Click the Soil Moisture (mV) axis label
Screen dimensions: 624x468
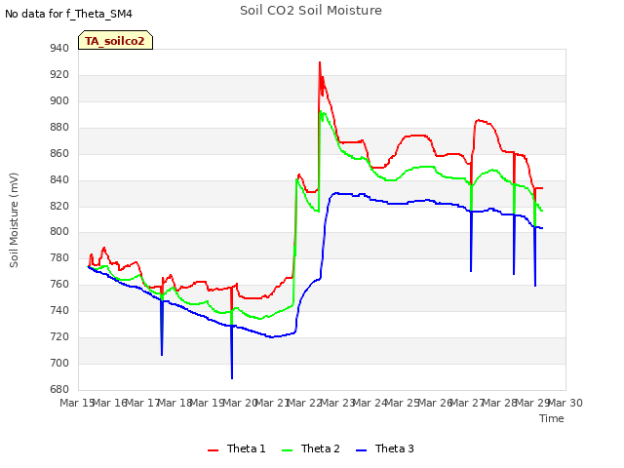pyautogui.click(x=14, y=220)
